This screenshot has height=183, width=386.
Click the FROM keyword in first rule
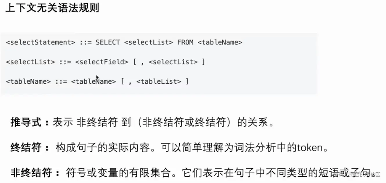pos(185,42)
